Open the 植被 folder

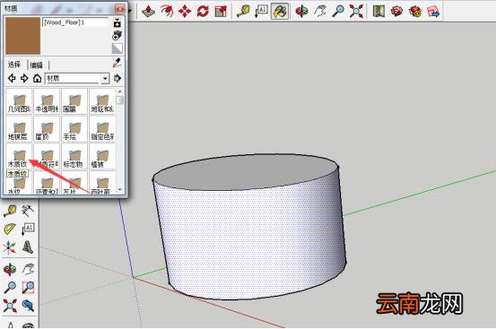point(102,158)
